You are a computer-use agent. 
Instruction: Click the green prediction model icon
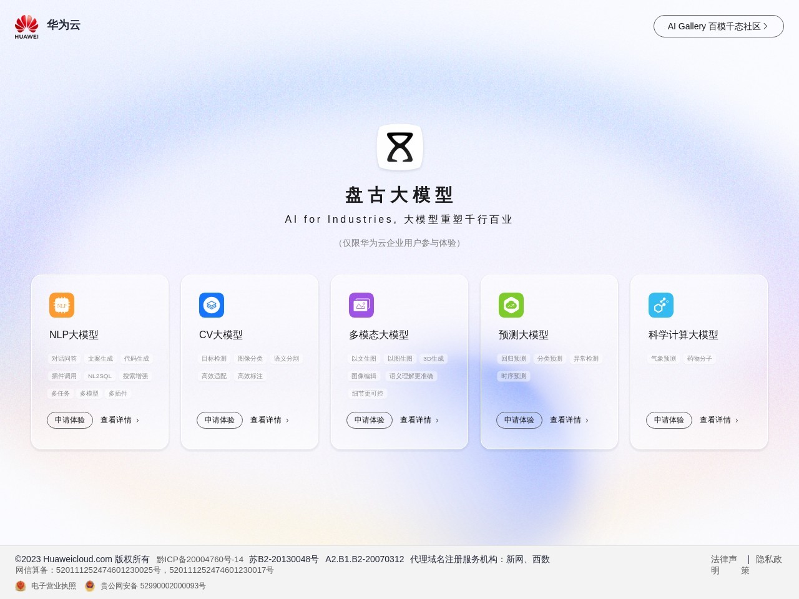click(511, 305)
